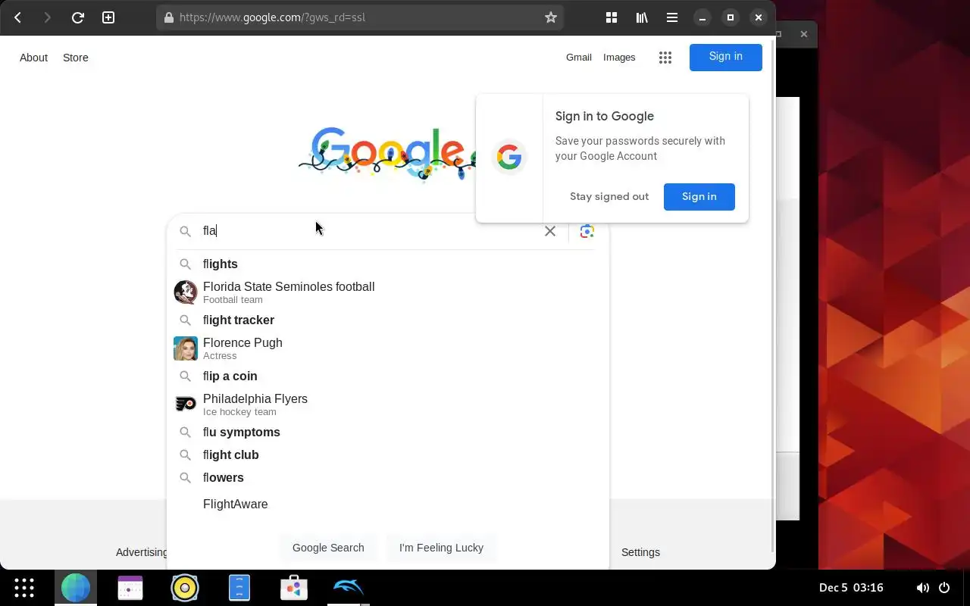Go back with the browser back arrow
This screenshot has width=970, height=606.
pyautogui.click(x=17, y=17)
